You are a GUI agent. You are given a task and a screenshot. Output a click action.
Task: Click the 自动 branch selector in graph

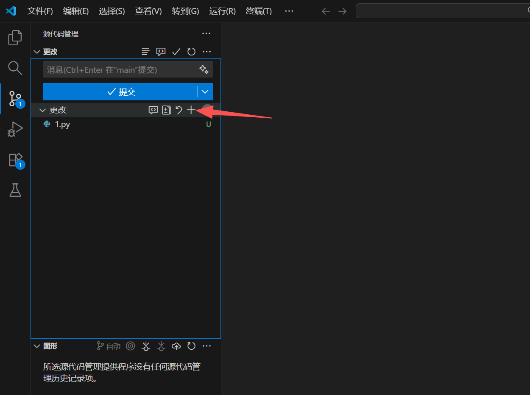[x=109, y=346]
